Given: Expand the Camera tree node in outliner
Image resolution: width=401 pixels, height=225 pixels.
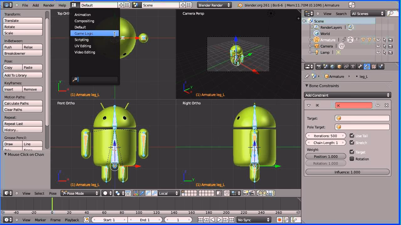Looking at the screenshot, I should [x=310, y=46].
